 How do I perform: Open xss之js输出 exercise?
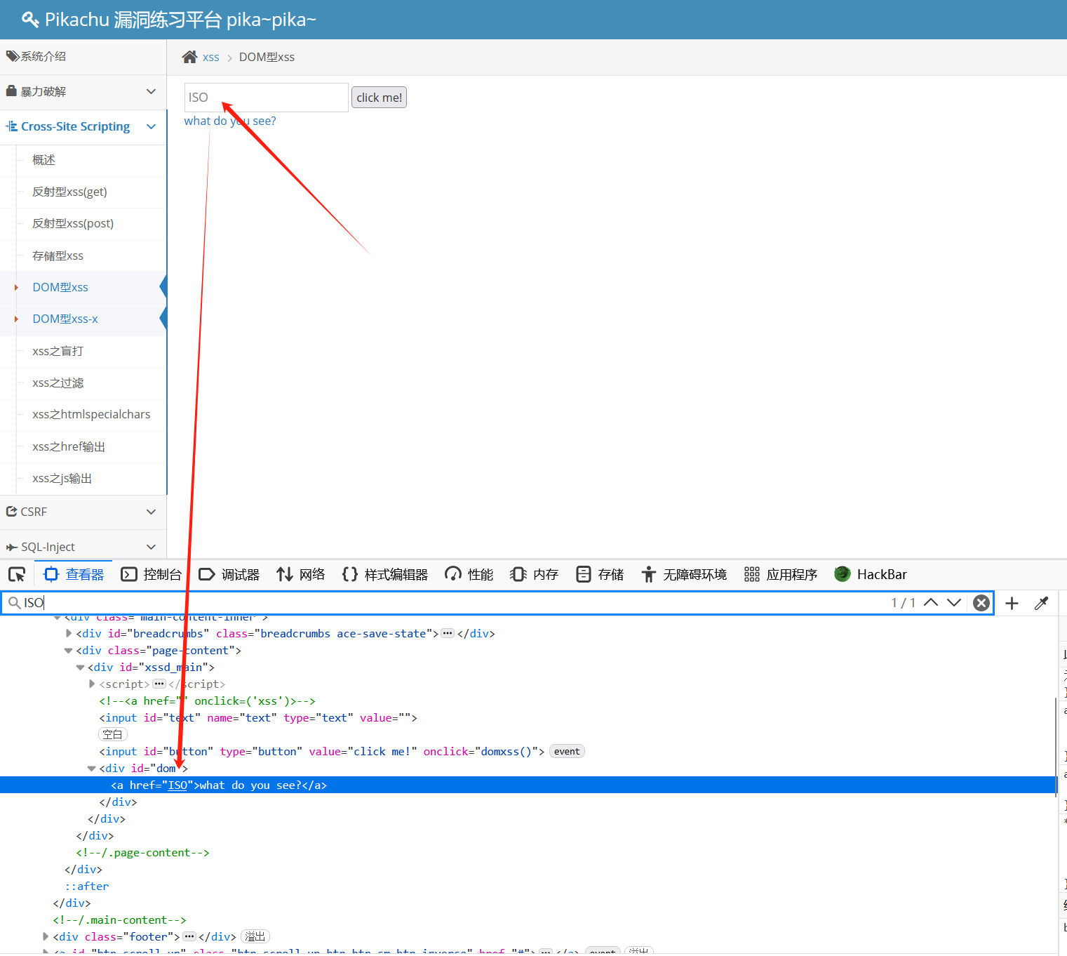point(62,478)
